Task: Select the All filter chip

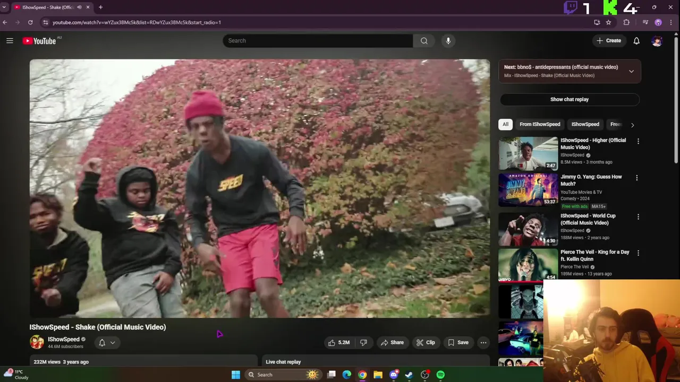Action: click(x=505, y=124)
